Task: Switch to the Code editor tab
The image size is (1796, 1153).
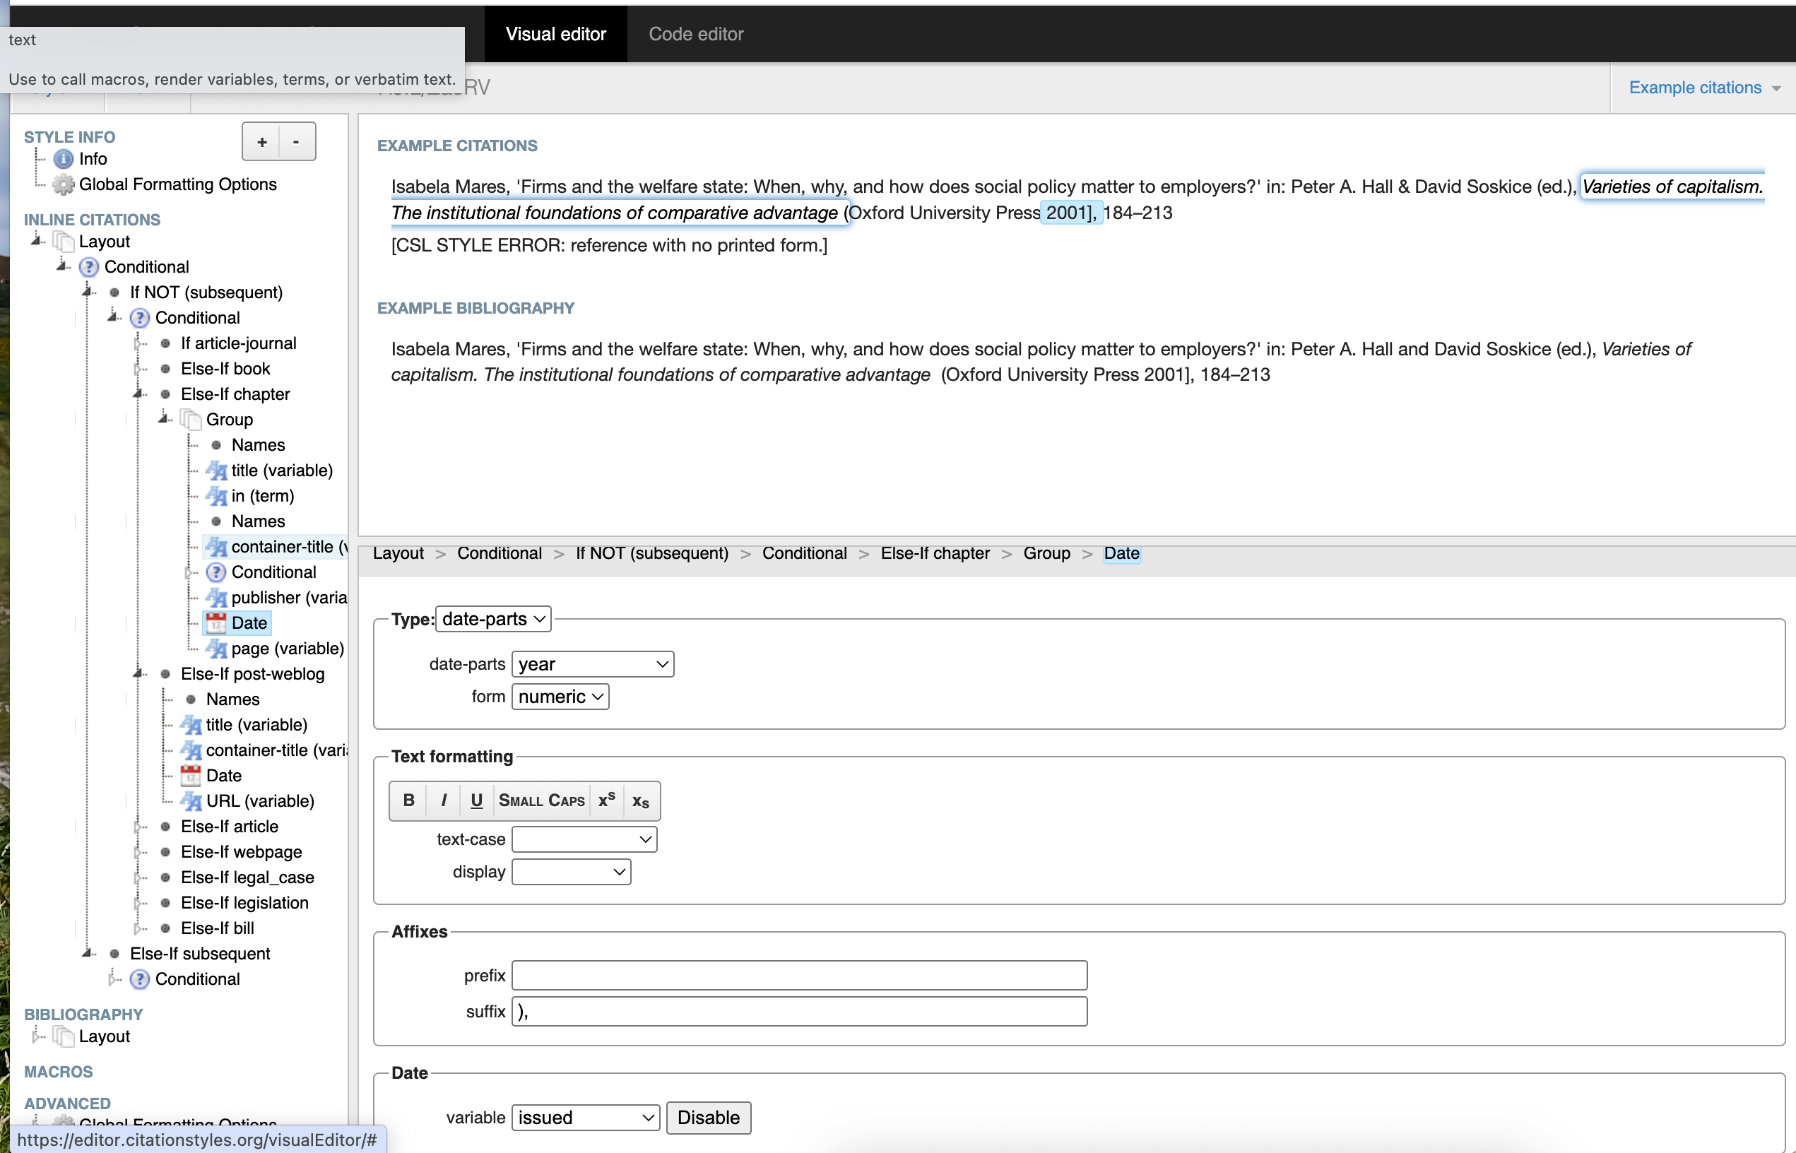Action: [695, 34]
